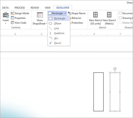The height and width of the screenshot is (118, 133).
Task: Click the left-middle selection handle of shape
Action: point(110,92)
